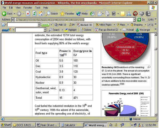Click the Back navigation arrow icon
The image size is (159, 128).
(x=4, y=14)
